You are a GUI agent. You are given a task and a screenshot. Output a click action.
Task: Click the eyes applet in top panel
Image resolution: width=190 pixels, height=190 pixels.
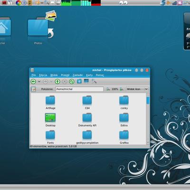(123, 3)
